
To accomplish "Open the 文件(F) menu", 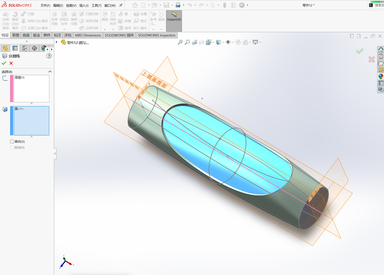I will tap(45, 5).
